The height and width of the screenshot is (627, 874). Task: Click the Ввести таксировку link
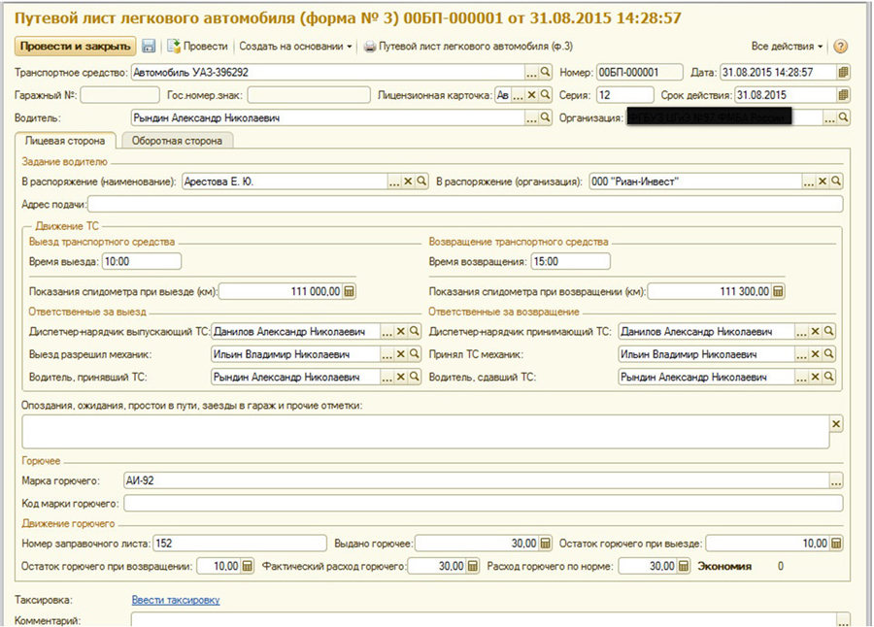[x=176, y=600]
